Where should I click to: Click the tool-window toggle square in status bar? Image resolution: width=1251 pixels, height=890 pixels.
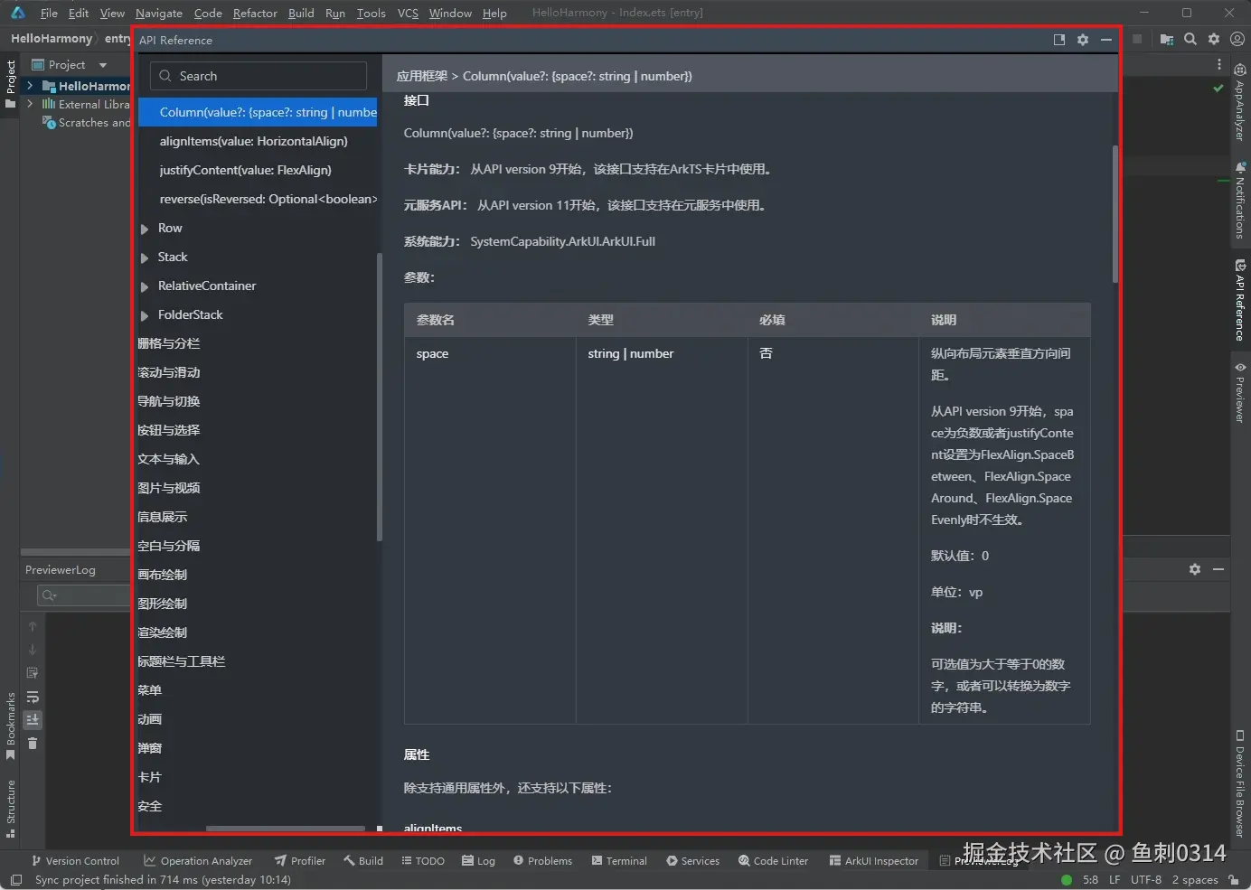click(15, 879)
